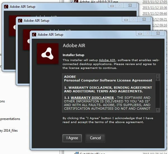The width and height of the screenshot is (168, 154).
Task: Minimize the rearmost Adobe AIR Setup window
Action: click(112, 6)
